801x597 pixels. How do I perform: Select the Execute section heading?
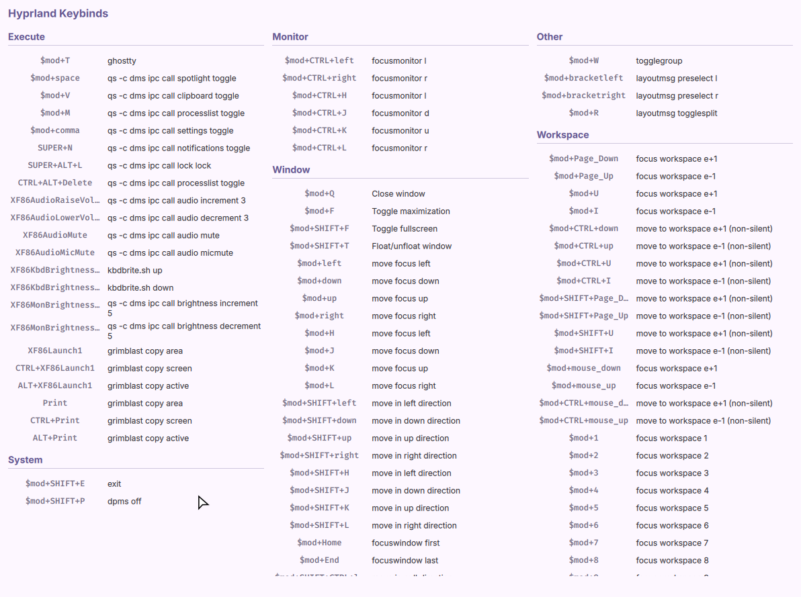[26, 37]
